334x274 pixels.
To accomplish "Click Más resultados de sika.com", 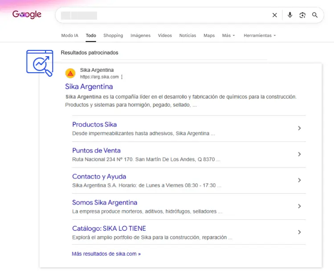I will (x=106, y=254).
